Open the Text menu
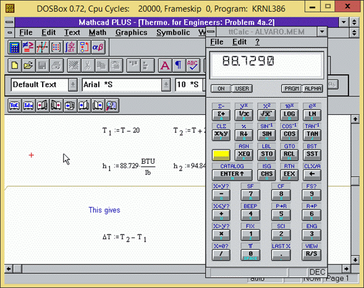This screenshot has width=364, height=288. [72, 33]
